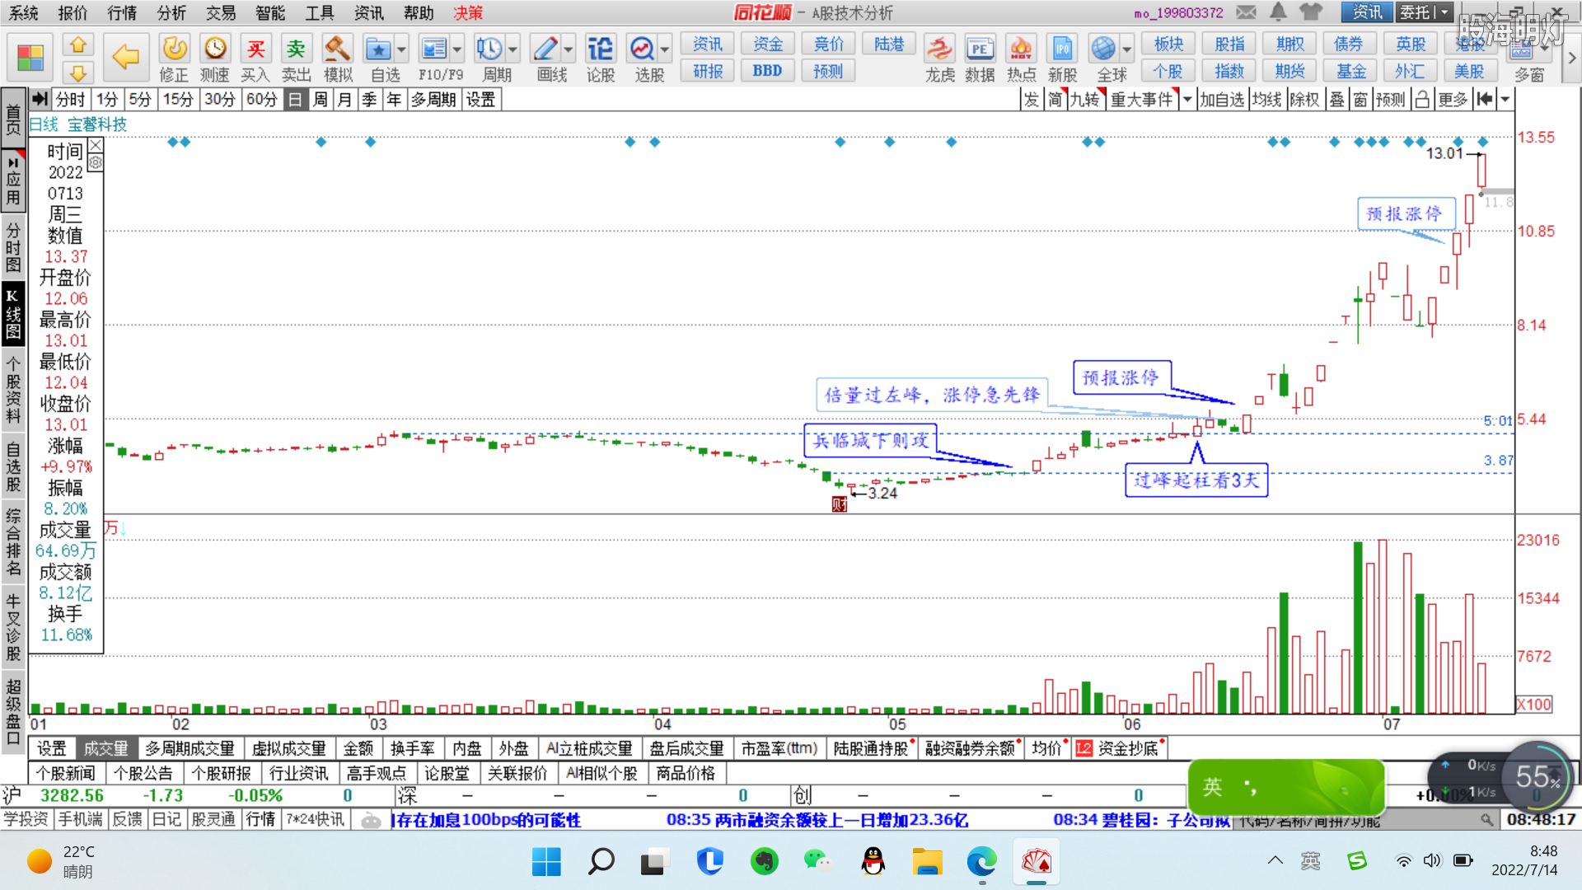Screen dimensions: 1582x890
Task: Open the 测速 clock tool
Action: pyautogui.click(x=215, y=49)
